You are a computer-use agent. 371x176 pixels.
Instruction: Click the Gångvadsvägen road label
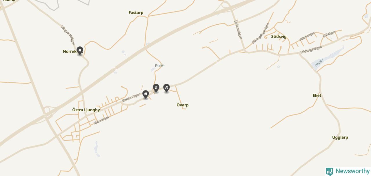point(68,35)
